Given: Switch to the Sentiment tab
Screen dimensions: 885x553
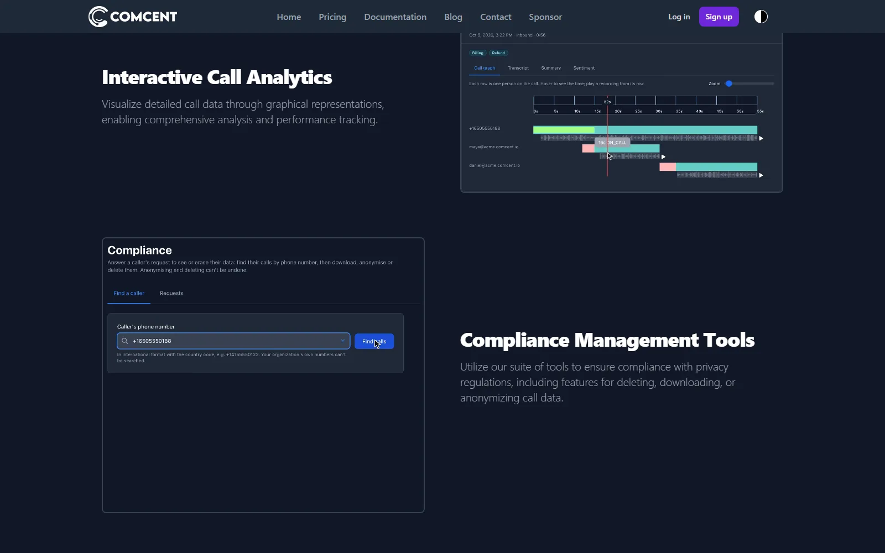Looking at the screenshot, I should coord(584,68).
